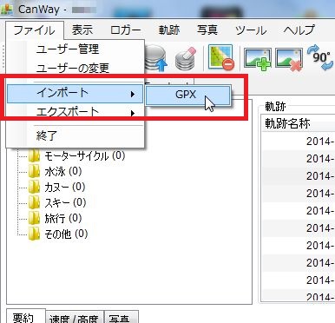This screenshot has height=323, width=335.
Task: Open the ロガー menu
Action: [125, 30]
